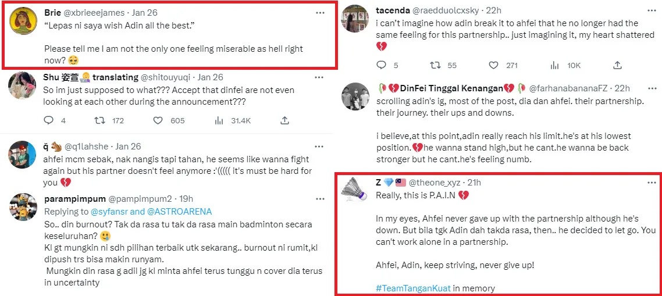Share tacenda's tweet
The width and height of the screenshot is (662, 296).
pyautogui.click(x=617, y=65)
